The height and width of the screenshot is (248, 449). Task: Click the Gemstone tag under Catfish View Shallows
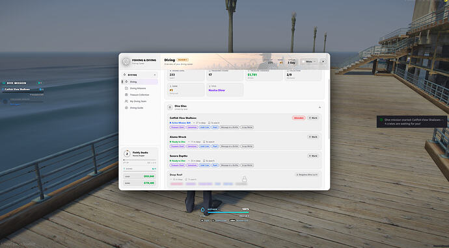pyautogui.click(x=192, y=127)
